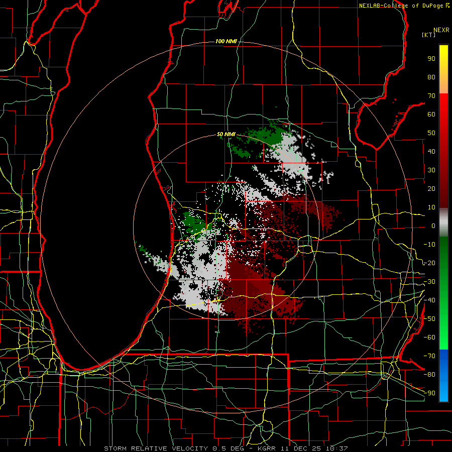Click the 20 value on velocity scale
Image resolution: width=452 pixels, height=452 pixels.
click(431, 188)
